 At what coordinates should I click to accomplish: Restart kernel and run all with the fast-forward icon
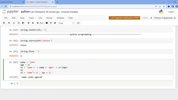pos(55,23)
